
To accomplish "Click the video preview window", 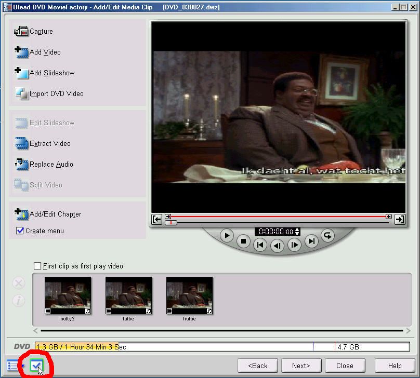I will coord(279,117).
